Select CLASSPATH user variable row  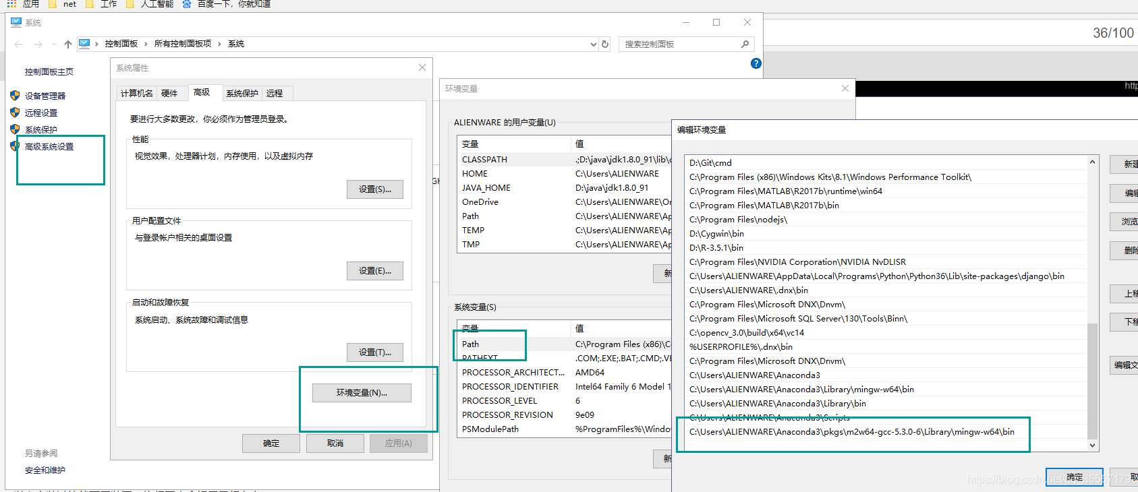coord(565,160)
